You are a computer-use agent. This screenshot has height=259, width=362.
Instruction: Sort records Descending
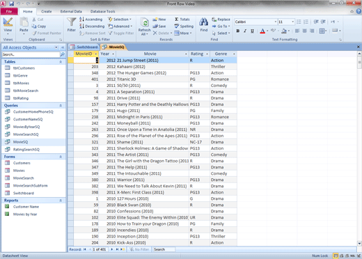92,26
